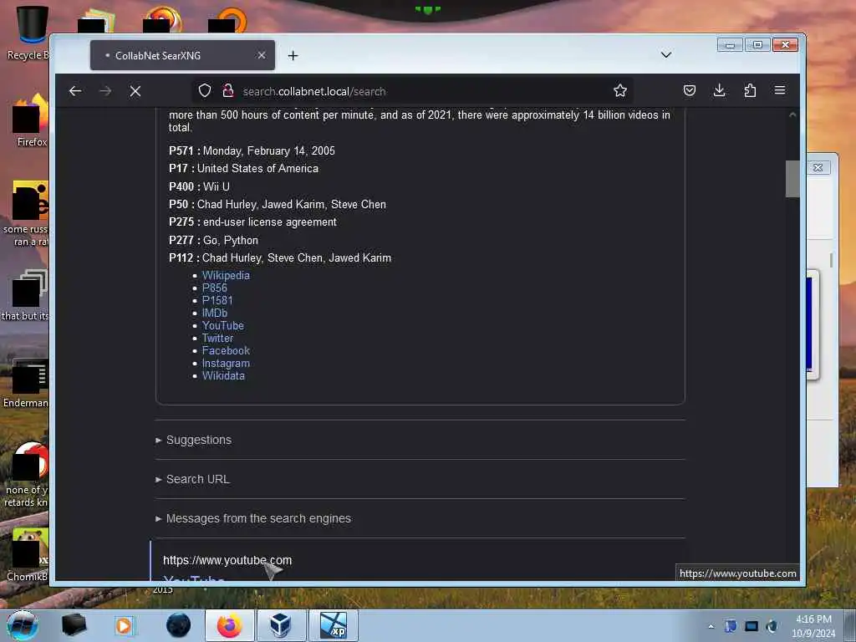The width and height of the screenshot is (856, 642).
Task: Click the P571 Monday, February 14, 2005 line
Action: point(252,150)
